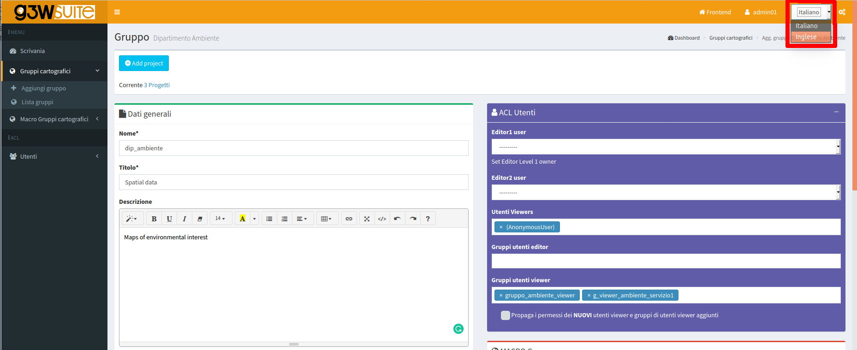
Task: Click the G3W Suite logo
Action: click(x=54, y=12)
